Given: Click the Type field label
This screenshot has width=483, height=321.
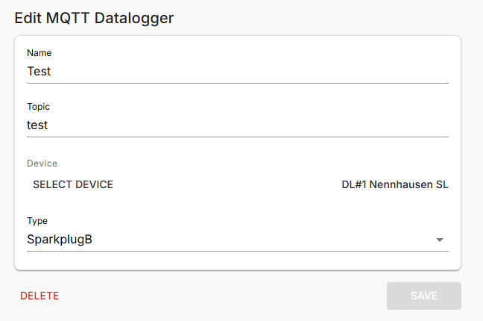Looking at the screenshot, I should 37,221.
